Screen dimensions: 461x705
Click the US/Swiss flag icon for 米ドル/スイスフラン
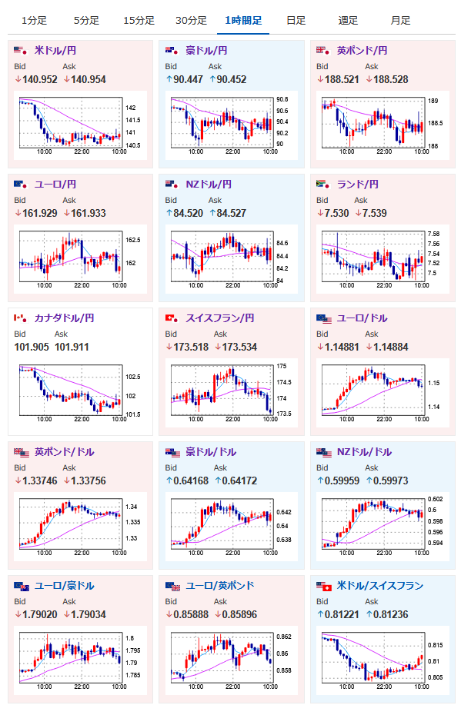[x=324, y=587]
